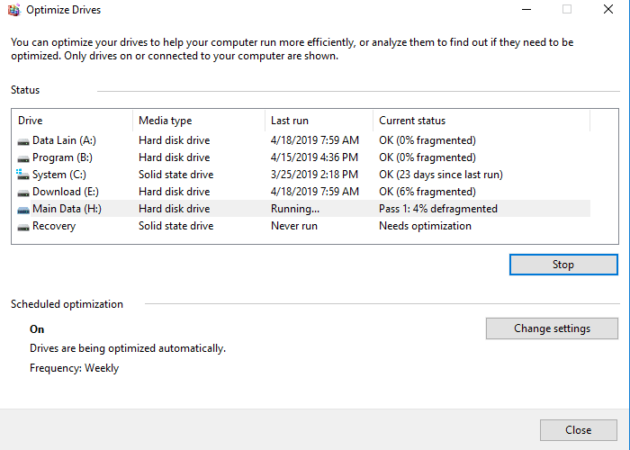This screenshot has height=450, width=630.
Task: Click the Program (B:) drive icon
Action: 23,158
